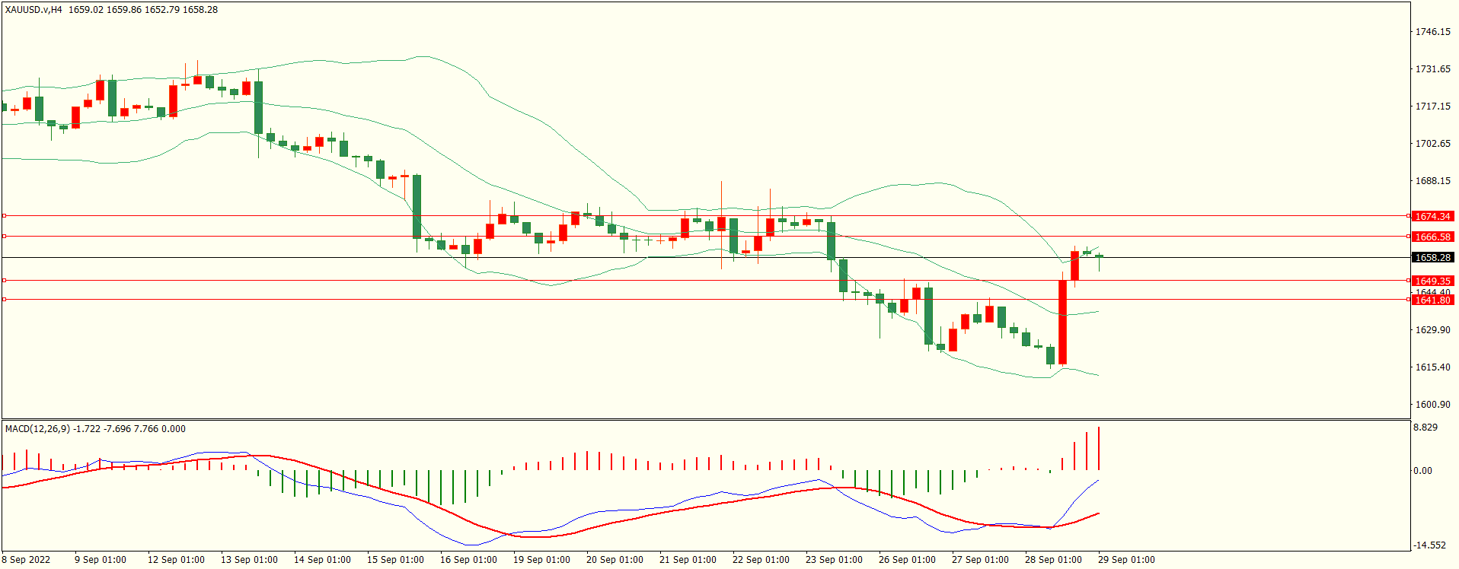Click the 1600.90 price axis value

(1432, 405)
